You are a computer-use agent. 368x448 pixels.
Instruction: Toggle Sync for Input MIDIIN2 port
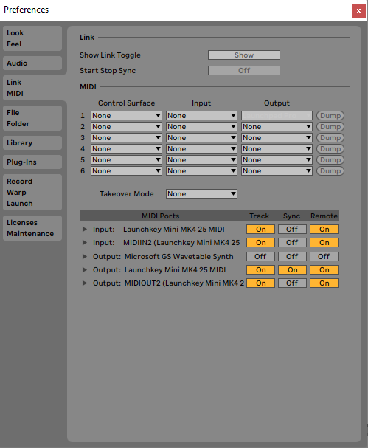[292, 243]
